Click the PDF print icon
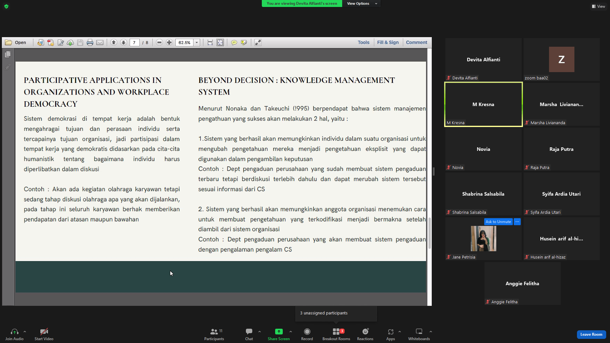 (90, 43)
